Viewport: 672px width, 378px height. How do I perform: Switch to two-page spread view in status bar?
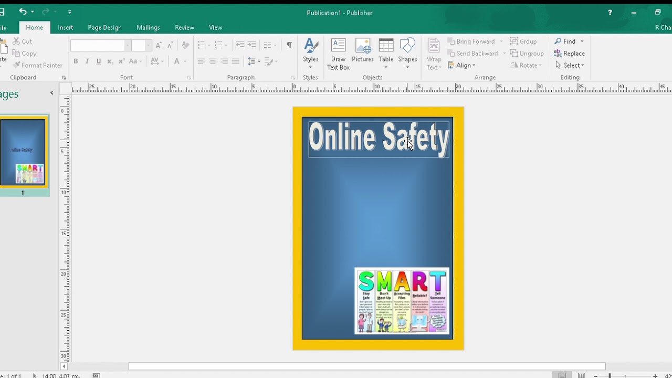click(x=581, y=375)
